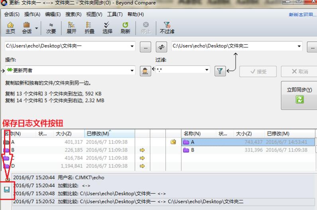Screen dimensions: 317x210
Task: Open the 搜索(R) menu
Action: click(x=73, y=14)
